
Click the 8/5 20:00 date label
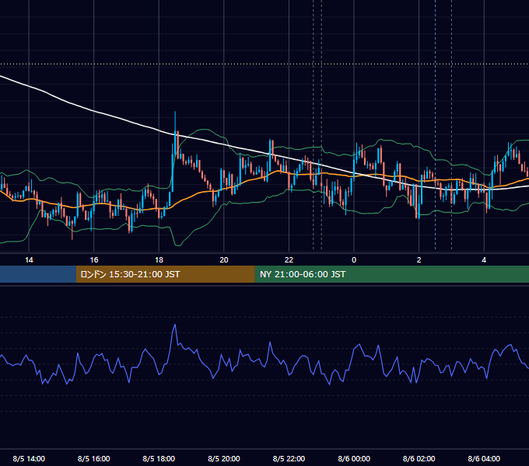pyautogui.click(x=224, y=458)
